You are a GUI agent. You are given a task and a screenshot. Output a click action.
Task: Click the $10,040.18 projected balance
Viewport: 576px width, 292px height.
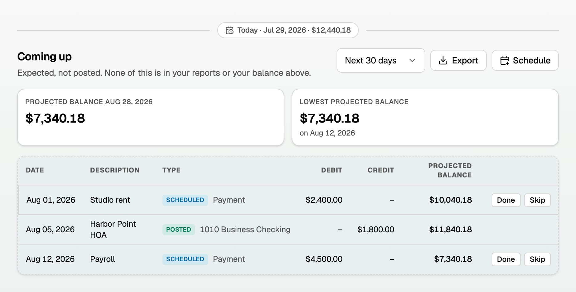450,200
